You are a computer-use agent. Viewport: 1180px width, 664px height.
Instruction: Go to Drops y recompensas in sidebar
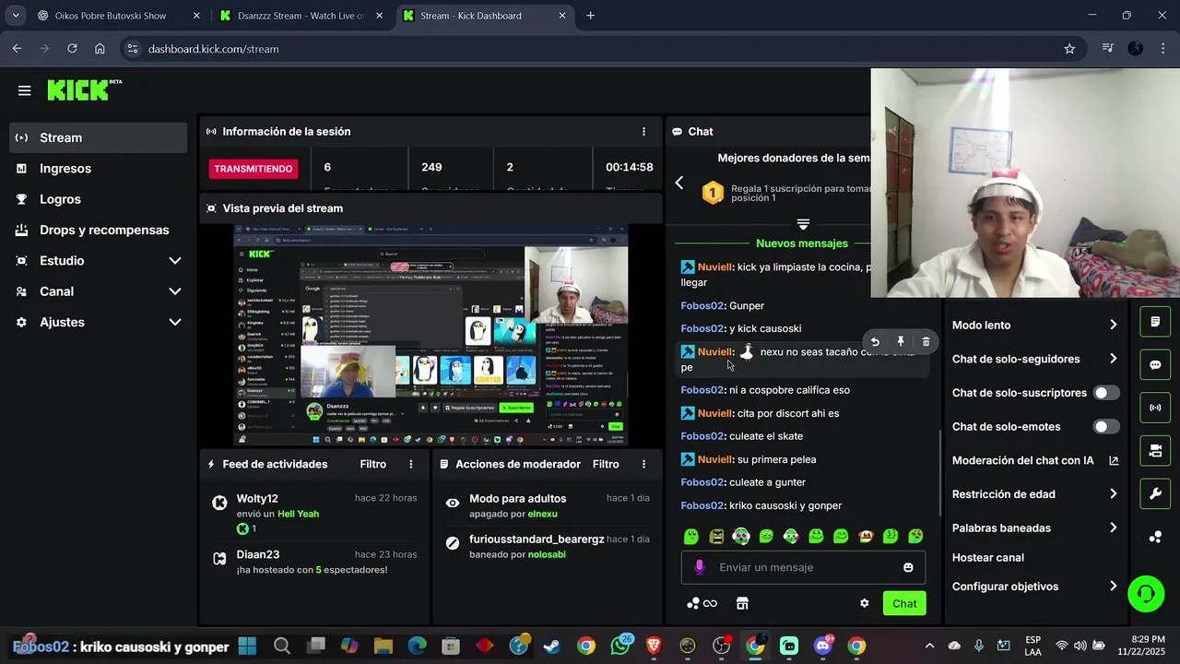(99, 230)
